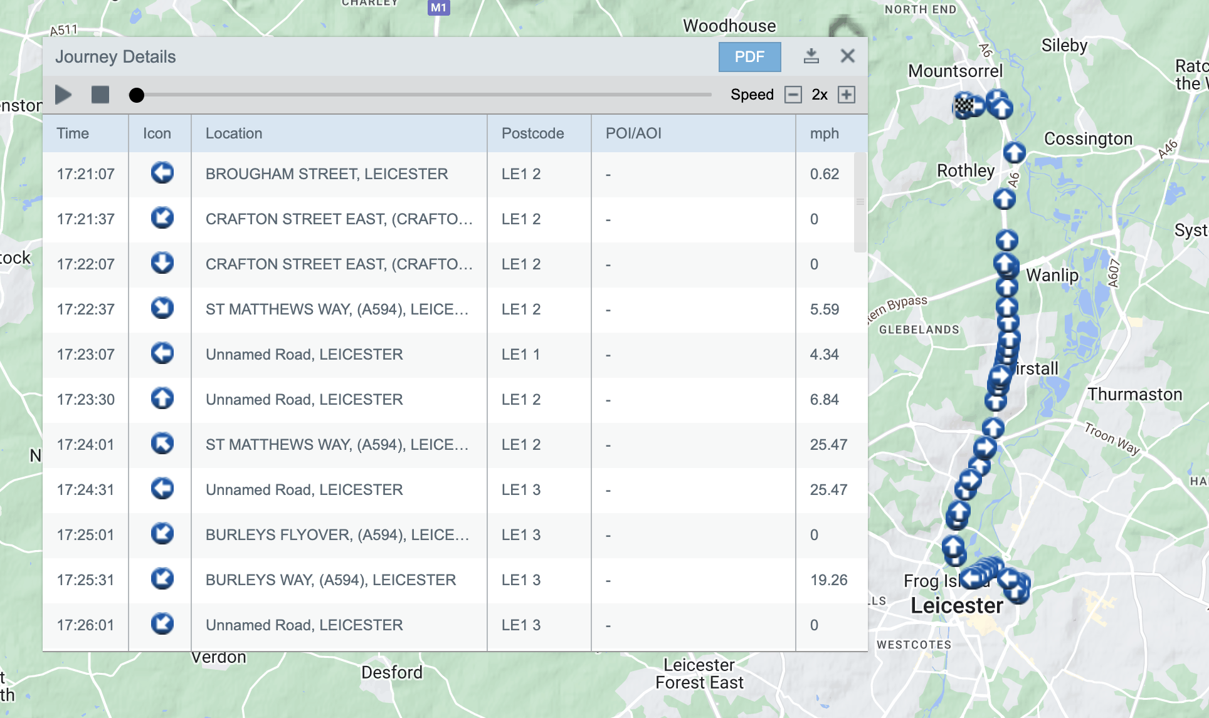Click the chequered finish flag on the map
Viewport: 1209px width, 718px height.
point(964,105)
